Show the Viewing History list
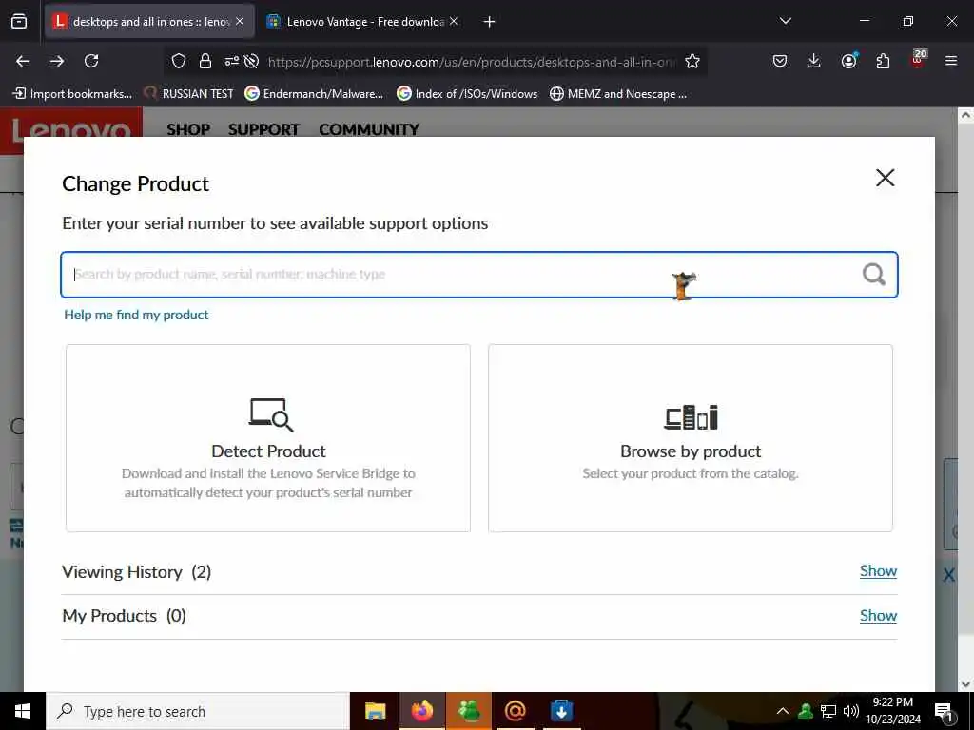 (878, 571)
